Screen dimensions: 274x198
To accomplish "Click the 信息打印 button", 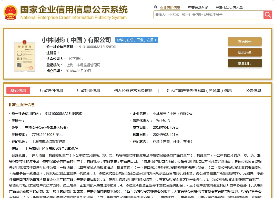I will (x=245, y=63).
